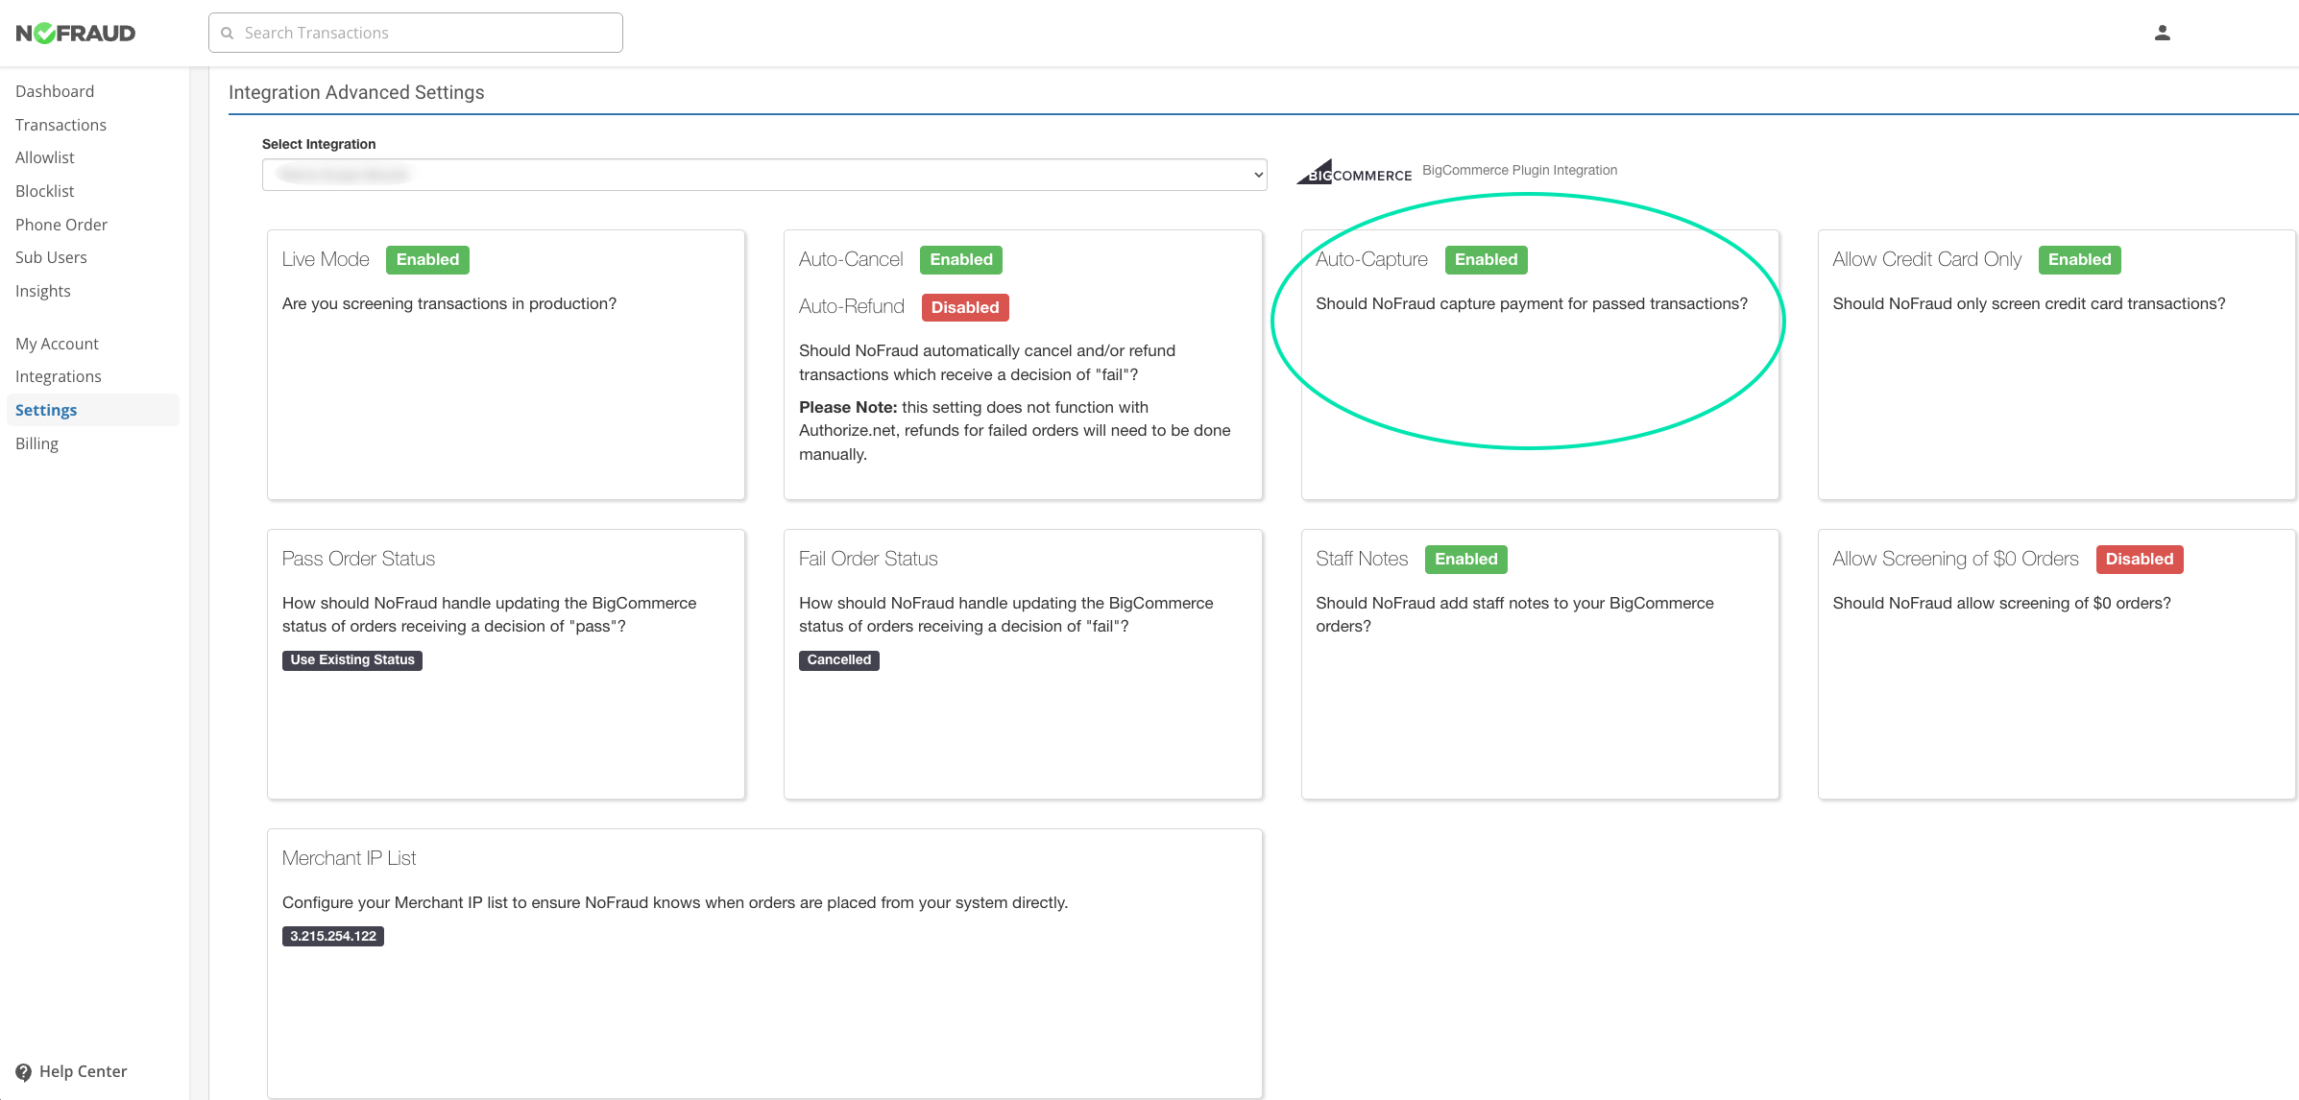
Task: Disable the Auto-Capture setting
Action: pyautogui.click(x=1486, y=259)
